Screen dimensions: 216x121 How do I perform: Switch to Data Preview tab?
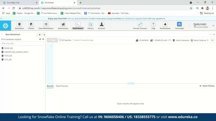pos(62,86)
